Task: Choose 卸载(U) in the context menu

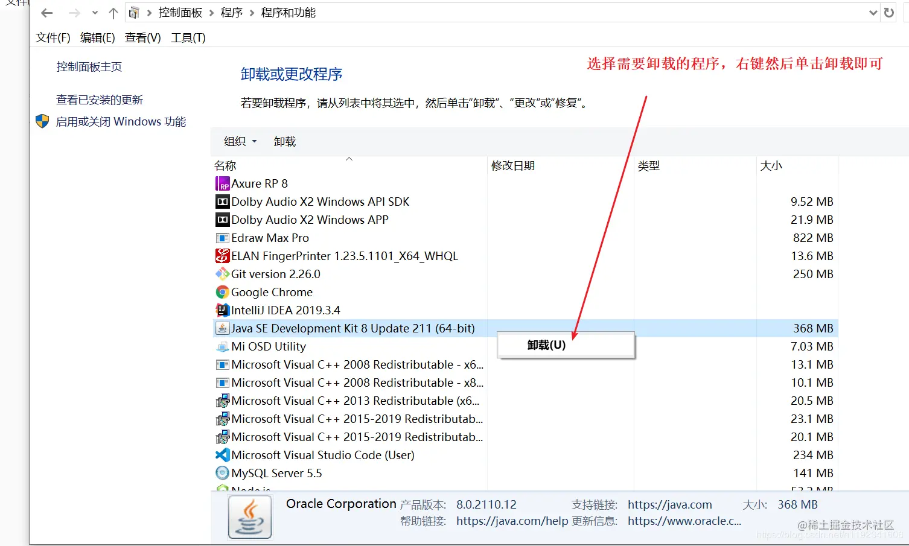Action: coord(566,345)
